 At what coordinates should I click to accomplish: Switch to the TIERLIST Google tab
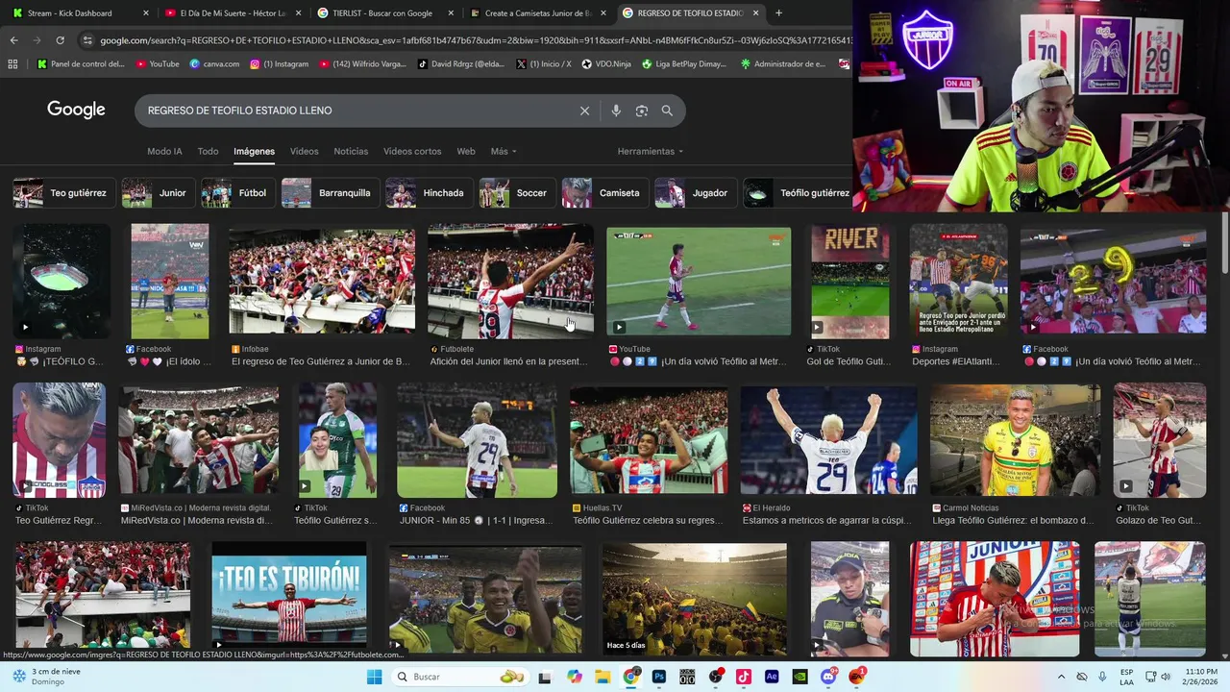pos(386,13)
